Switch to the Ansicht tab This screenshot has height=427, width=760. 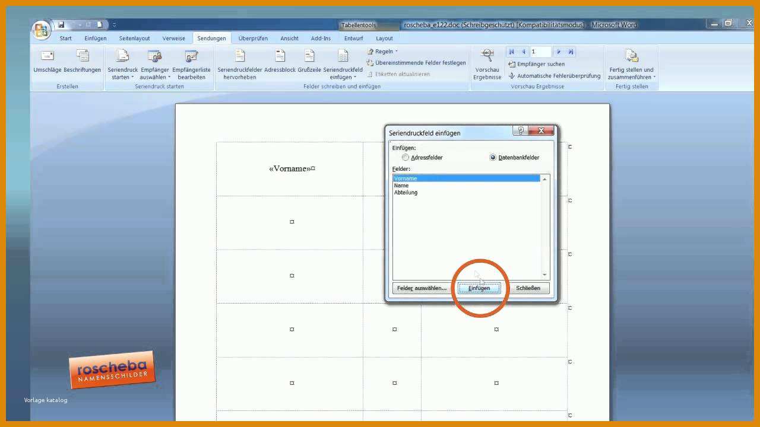pos(289,39)
